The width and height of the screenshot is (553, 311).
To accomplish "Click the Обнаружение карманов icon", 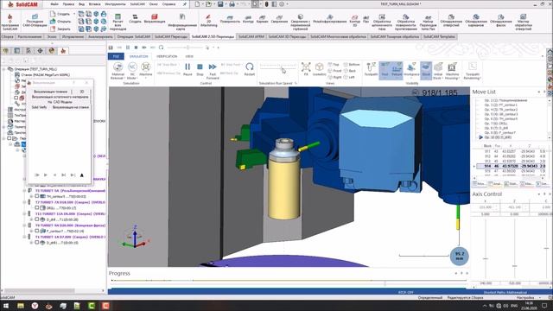I will point(476,21).
